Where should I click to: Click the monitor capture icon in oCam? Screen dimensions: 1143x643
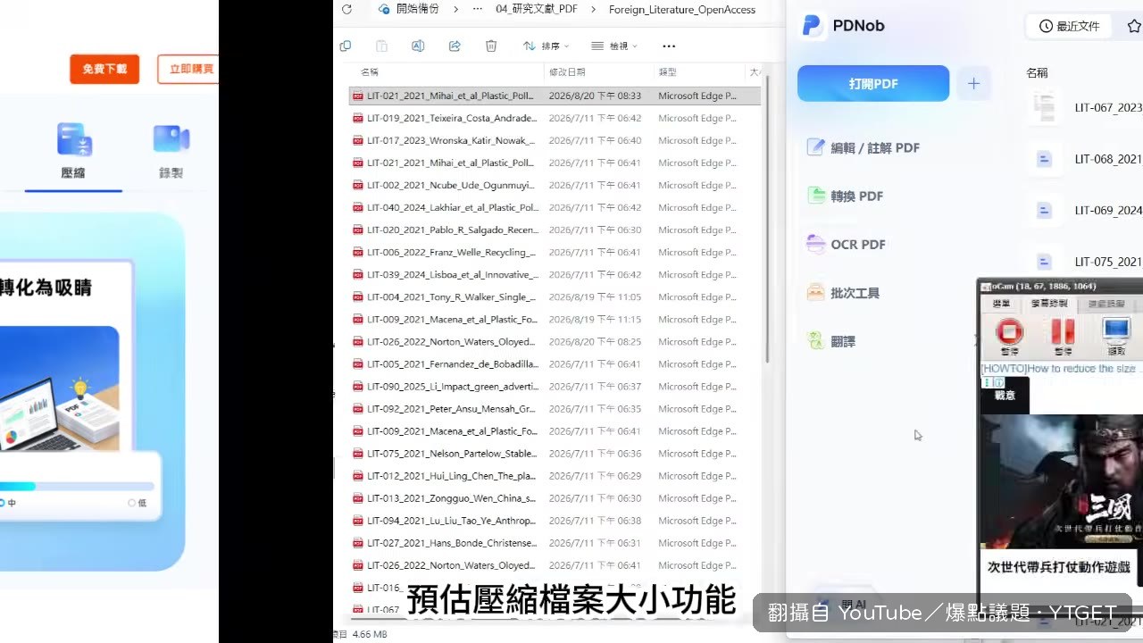tap(1116, 330)
